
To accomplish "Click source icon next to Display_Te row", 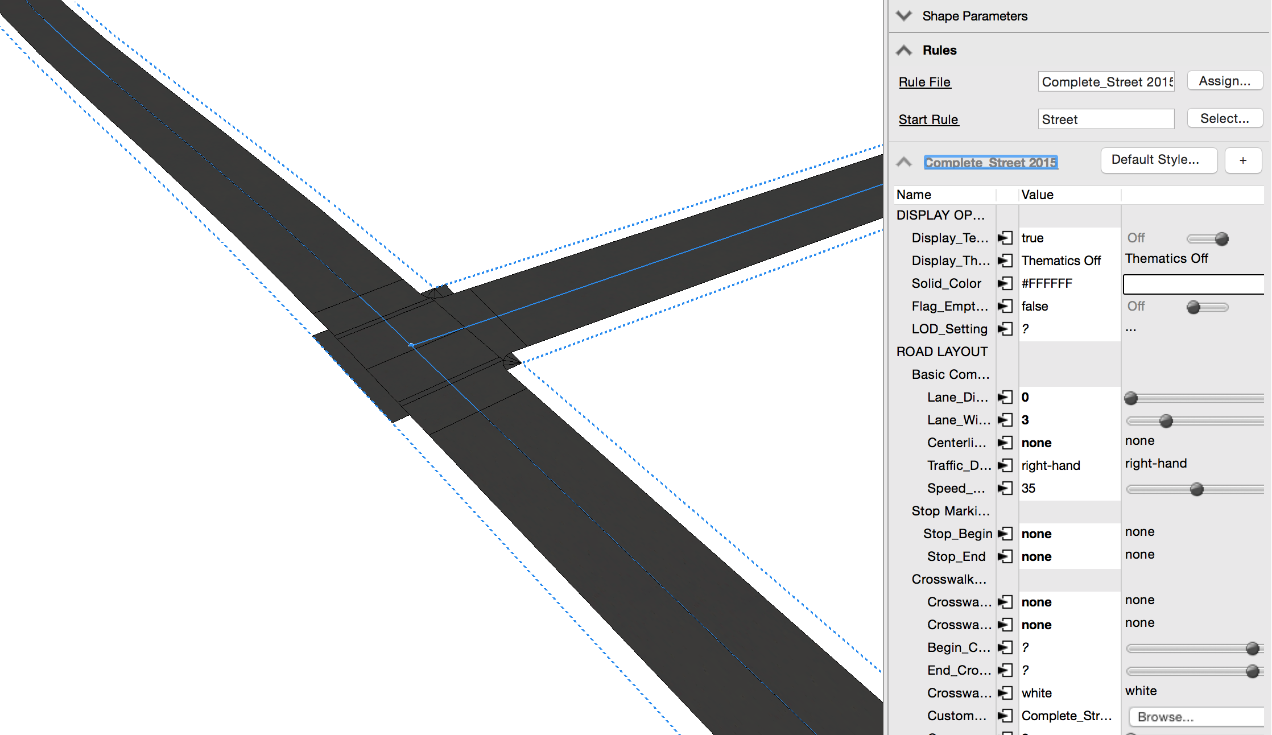I will coord(1005,238).
